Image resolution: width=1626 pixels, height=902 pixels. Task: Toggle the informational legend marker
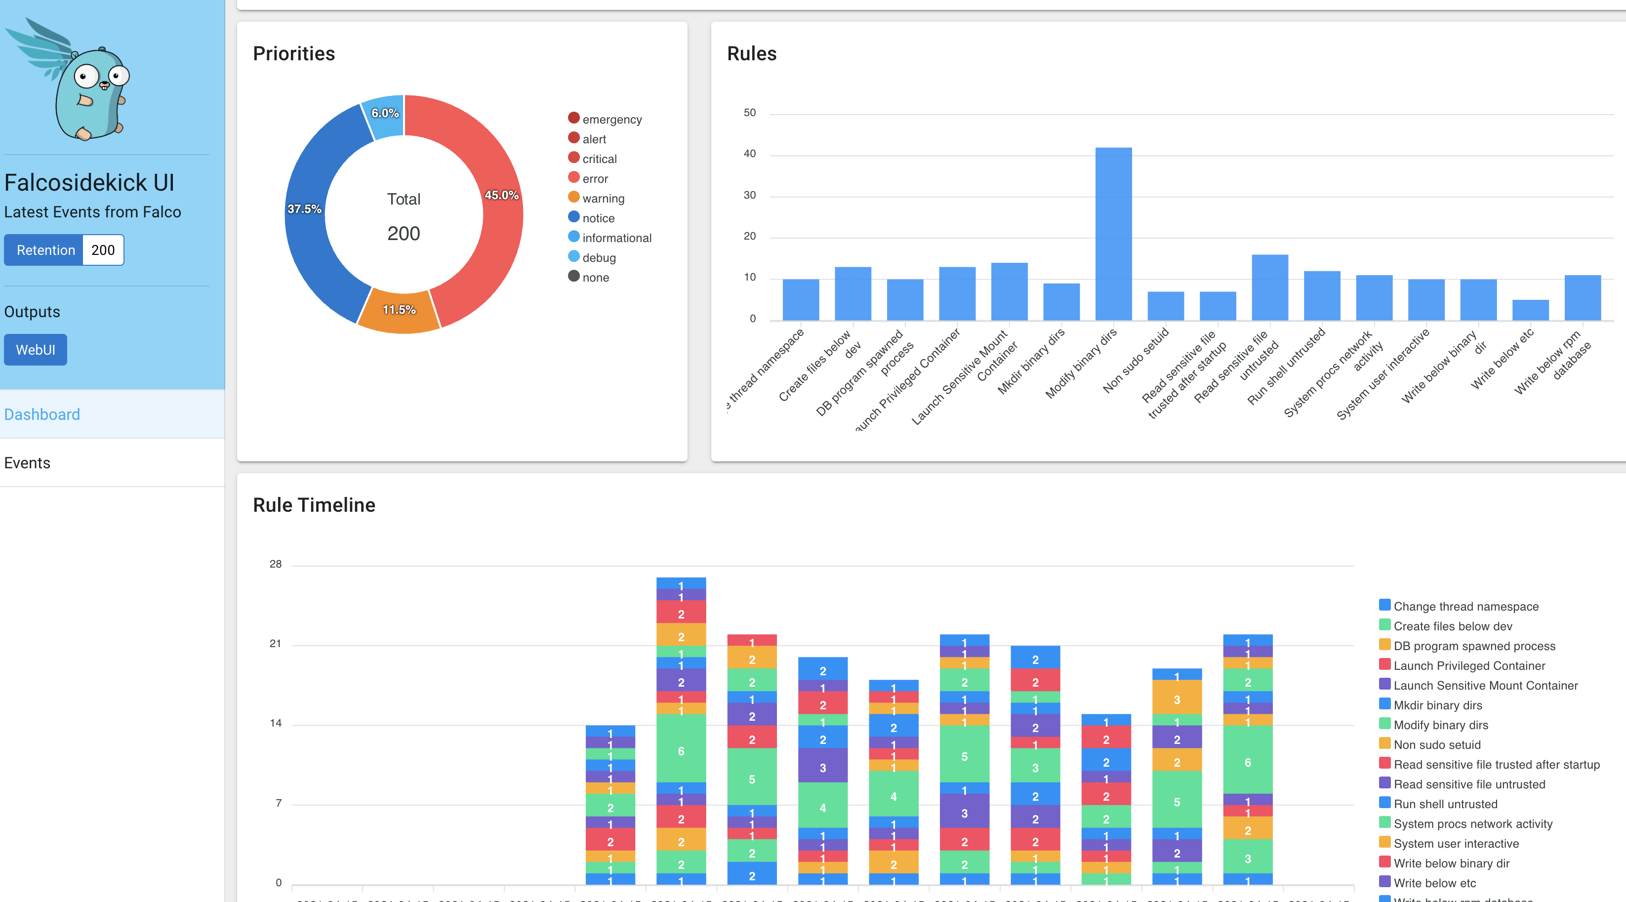point(573,237)
